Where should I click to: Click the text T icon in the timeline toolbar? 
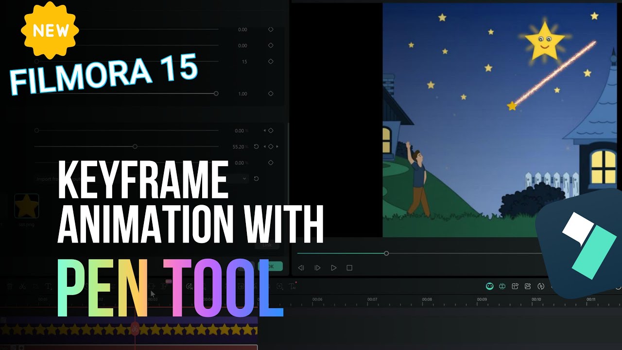[49, 287]
